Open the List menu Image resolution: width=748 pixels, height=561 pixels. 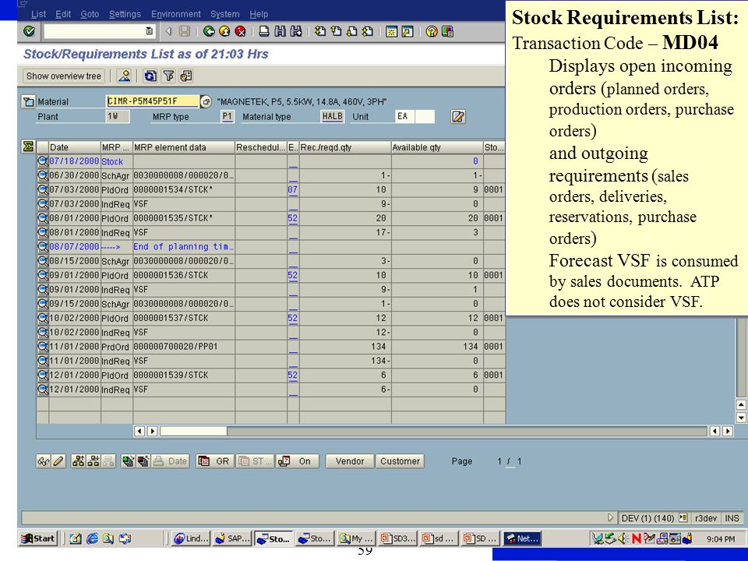(38, 14)
